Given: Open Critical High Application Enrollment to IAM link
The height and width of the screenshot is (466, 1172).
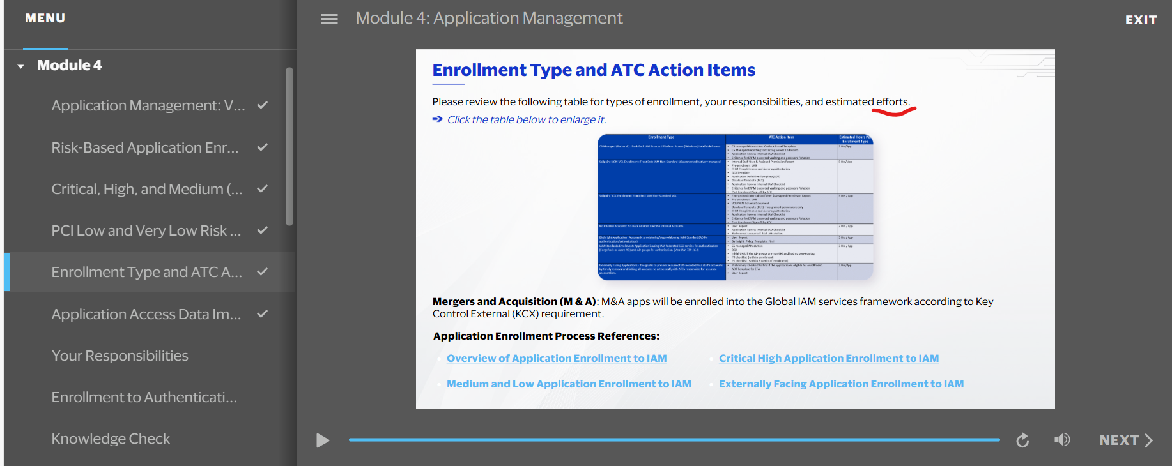Looking at the screenshot, I should (829, 358).
